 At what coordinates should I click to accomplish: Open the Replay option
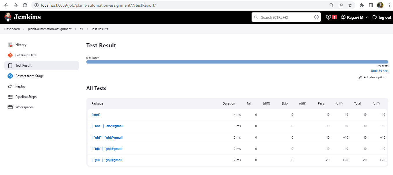click(x=20, y=86)
